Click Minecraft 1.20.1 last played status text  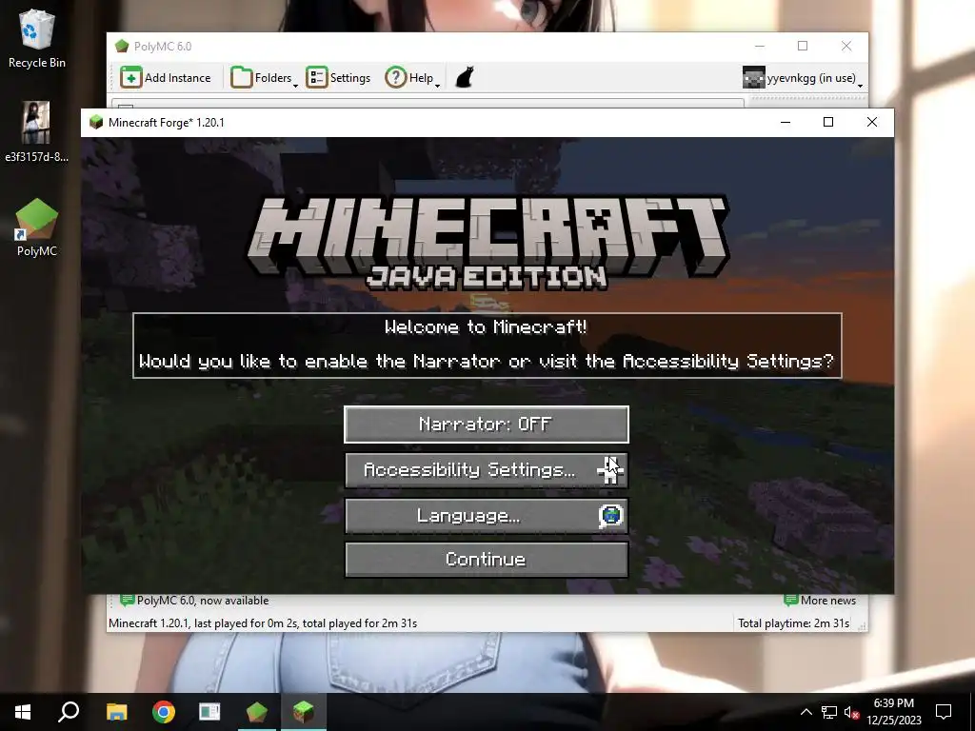click(x=263, y=623)
